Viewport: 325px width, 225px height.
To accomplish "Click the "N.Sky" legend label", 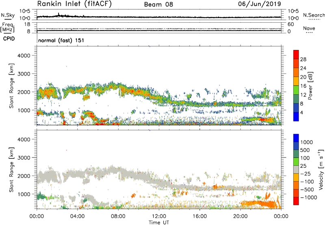I will pyautogui.click(x=8, y=15).
